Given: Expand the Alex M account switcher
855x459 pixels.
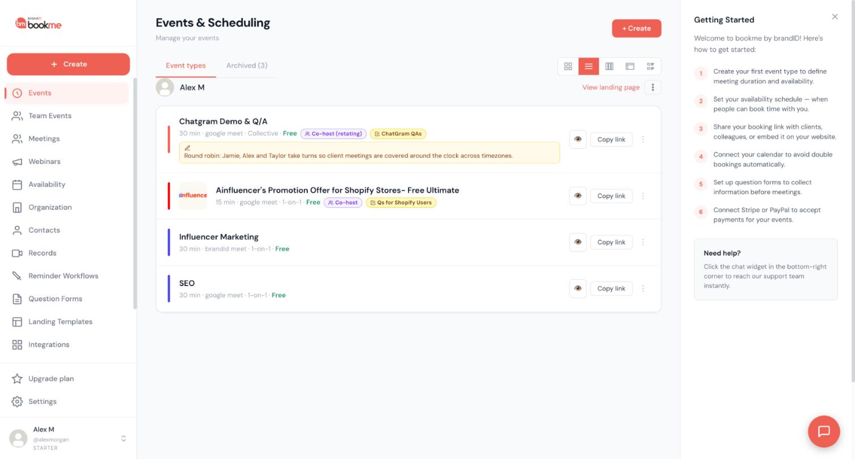Looking at the screenshot, I should (123, 439).
